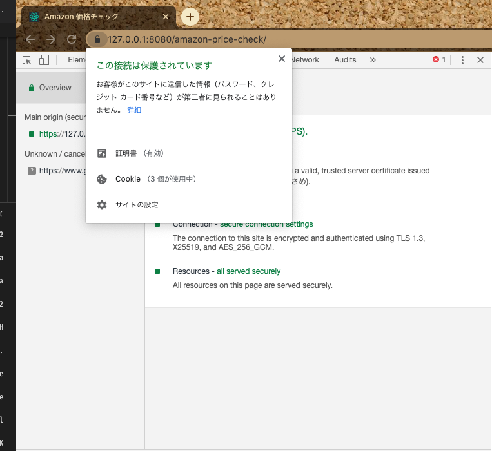The height and width of the screenshot is (451, 492).
Task: Open the 詳細 link in popup
Action: pos(134,110)
